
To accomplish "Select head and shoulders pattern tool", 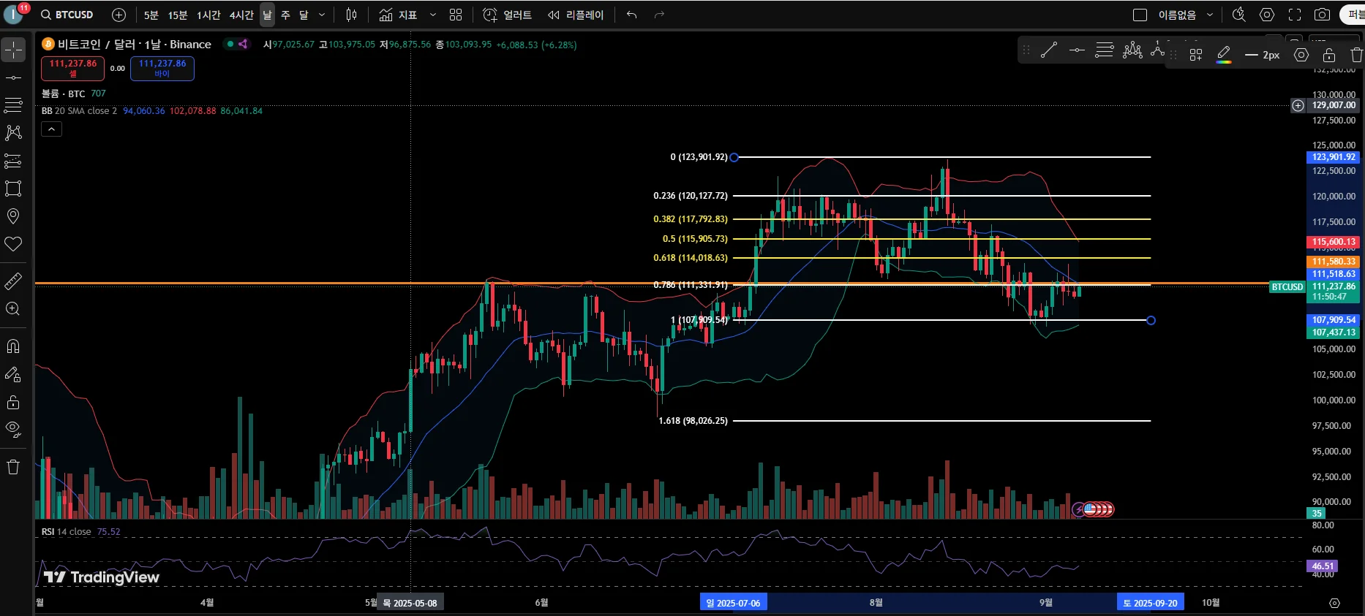I will coord(1132,50).
